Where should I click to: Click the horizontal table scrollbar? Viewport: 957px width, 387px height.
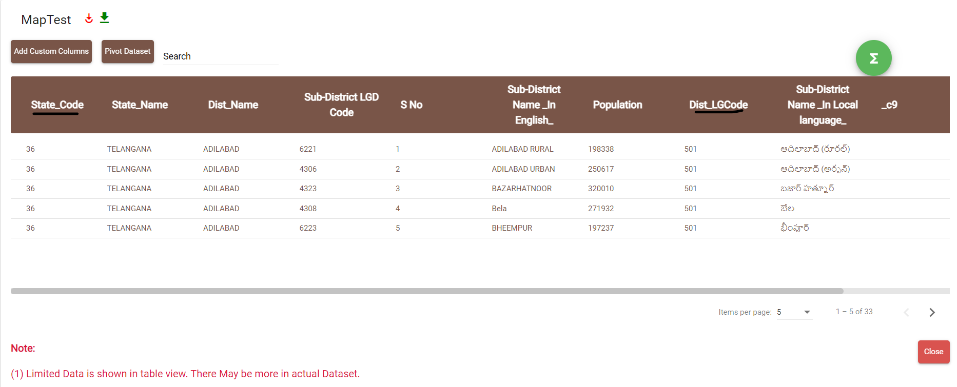coord(427,291)
